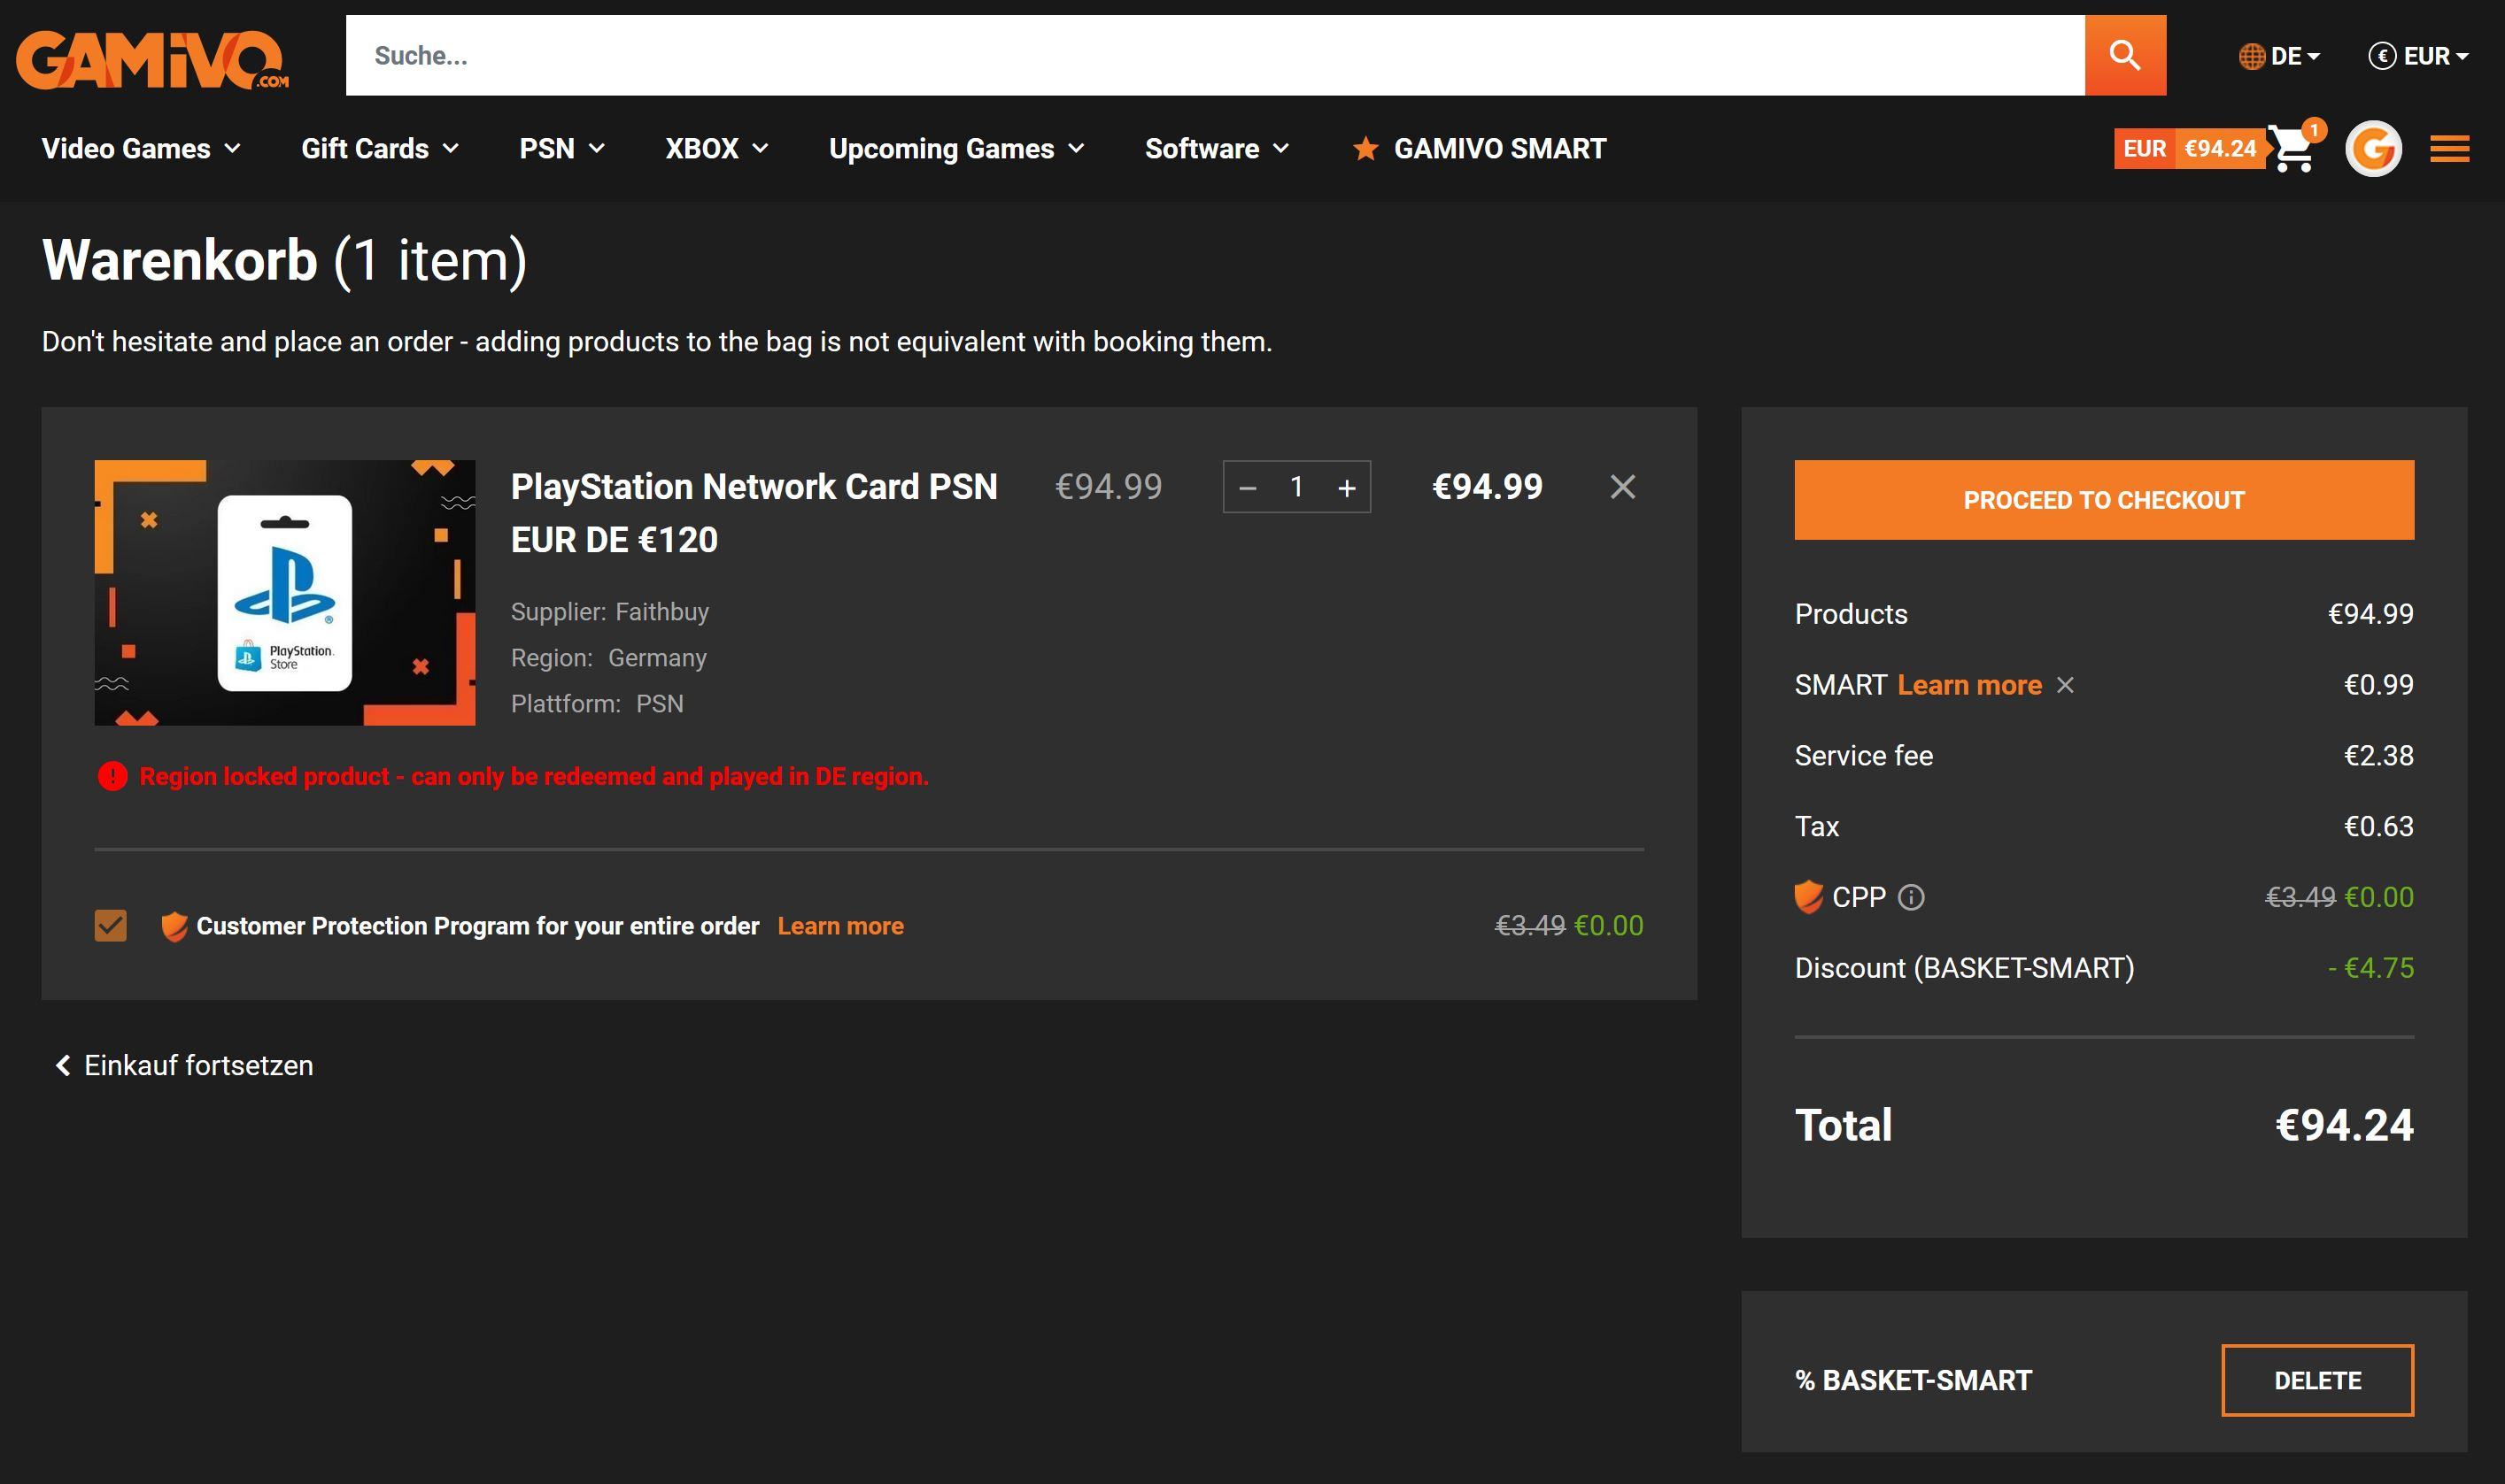Click the PlayStation card product thumbnail
The image size is (2505, 1484).
284,592
